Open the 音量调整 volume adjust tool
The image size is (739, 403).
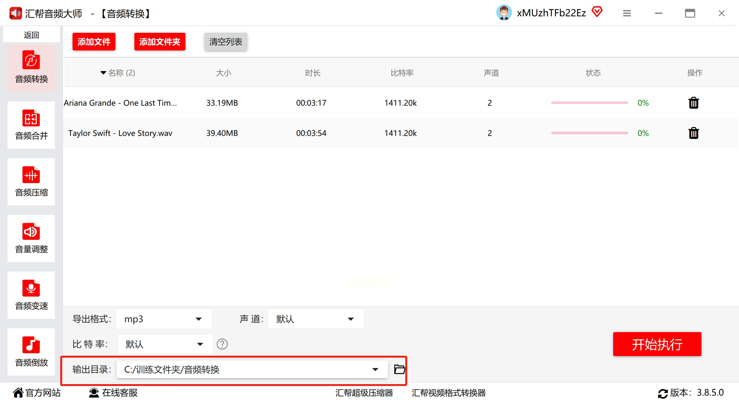coord(31,239)
